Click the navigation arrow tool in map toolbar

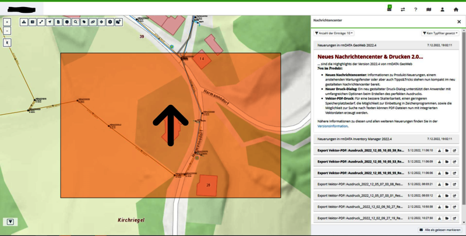point(50,22)
